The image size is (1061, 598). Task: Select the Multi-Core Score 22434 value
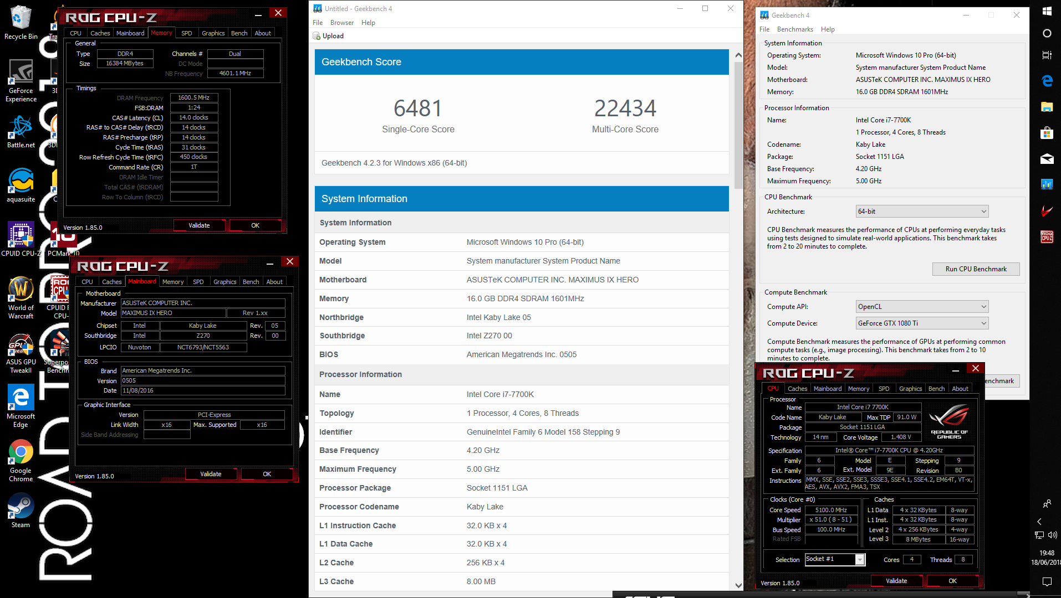625,108
